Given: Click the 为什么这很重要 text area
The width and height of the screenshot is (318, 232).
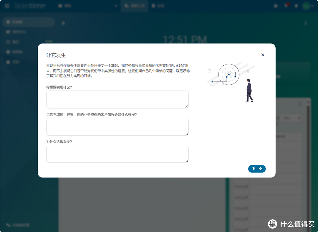Looking at the screenshot, I should [x=117, y=153].
